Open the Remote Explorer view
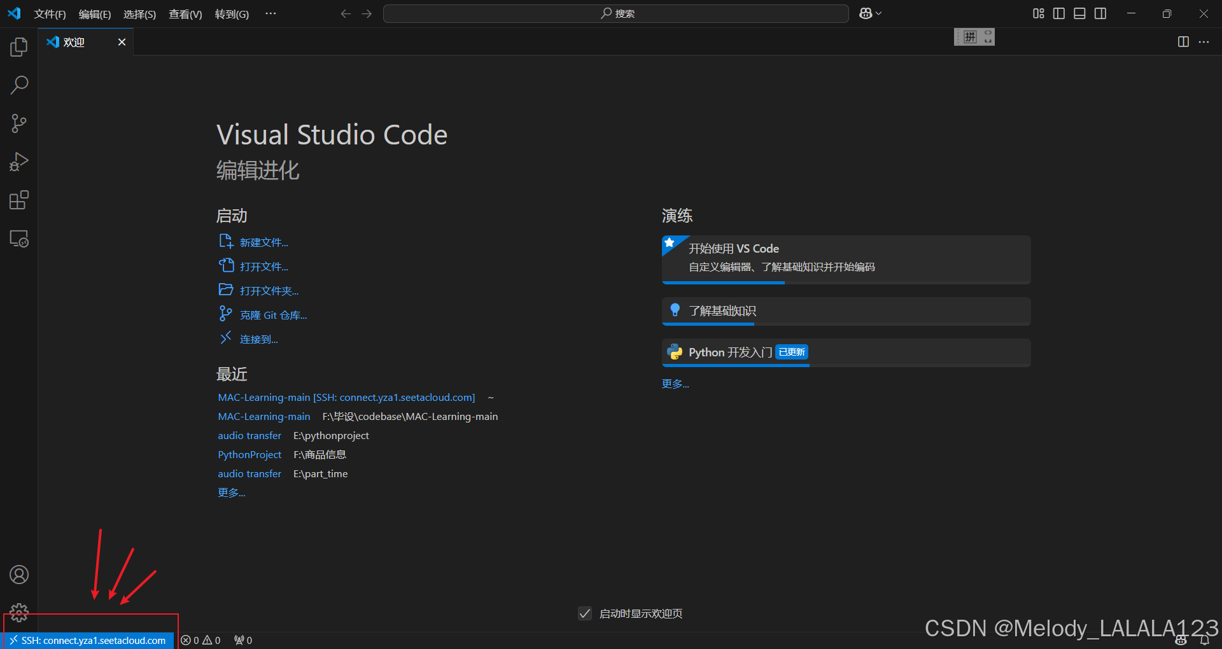 point(19,239)
